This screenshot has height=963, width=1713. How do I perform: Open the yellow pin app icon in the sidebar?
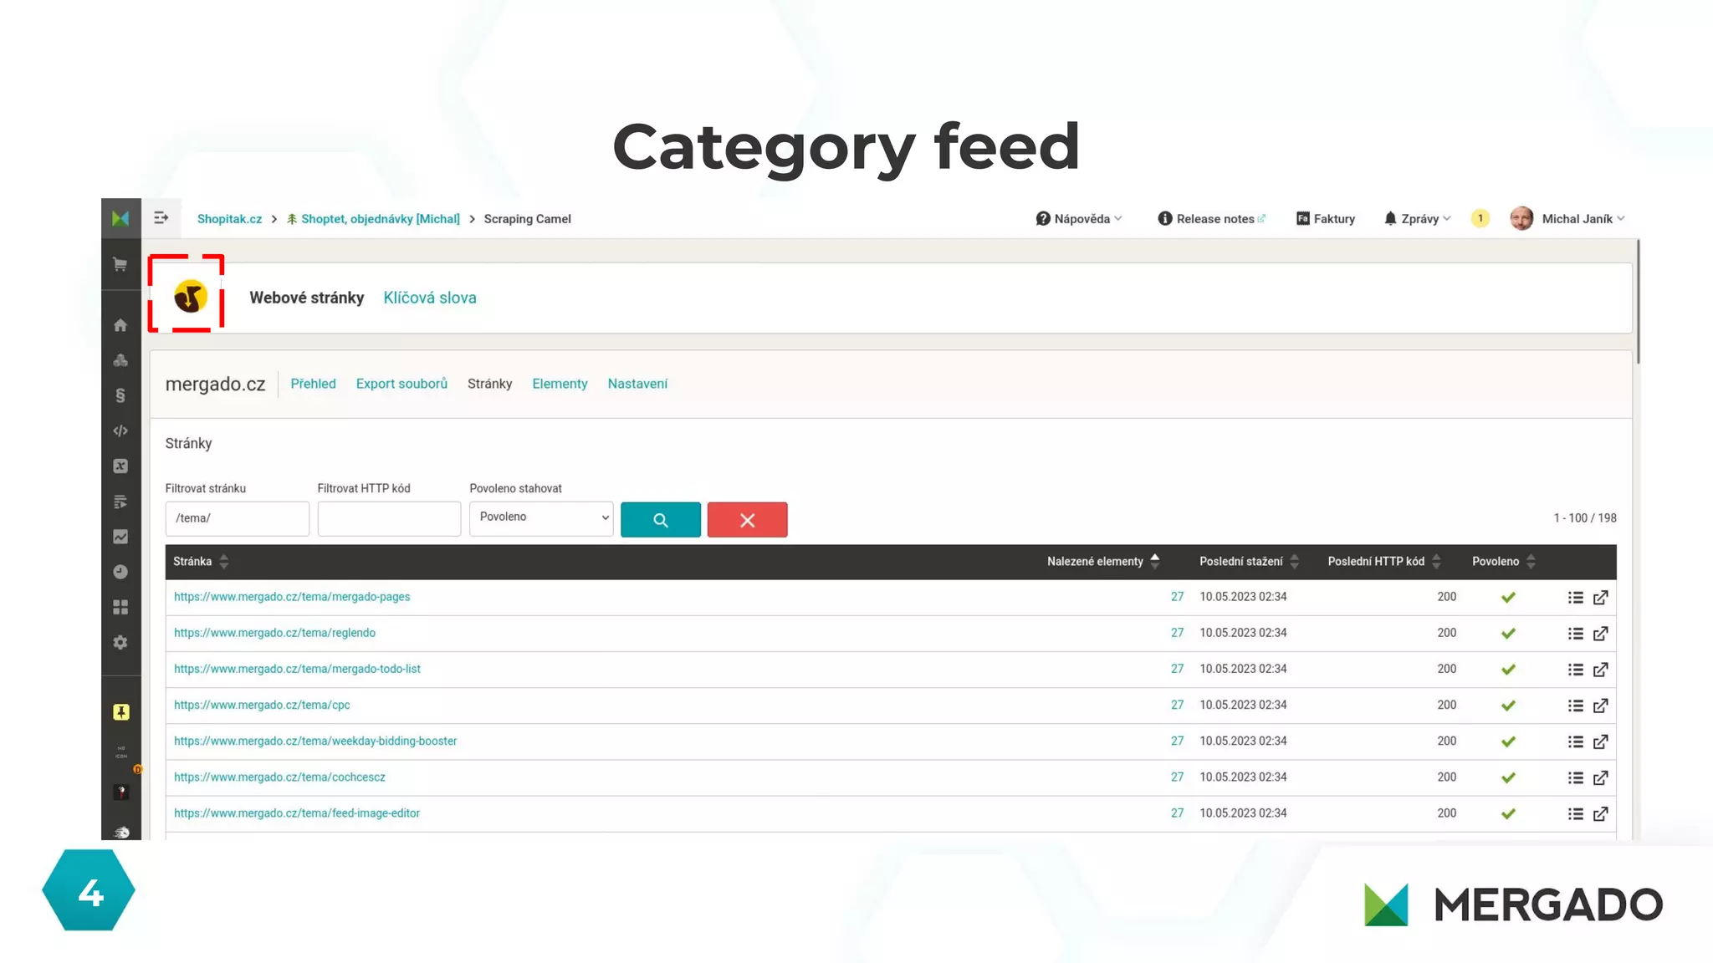click(121, 712)
